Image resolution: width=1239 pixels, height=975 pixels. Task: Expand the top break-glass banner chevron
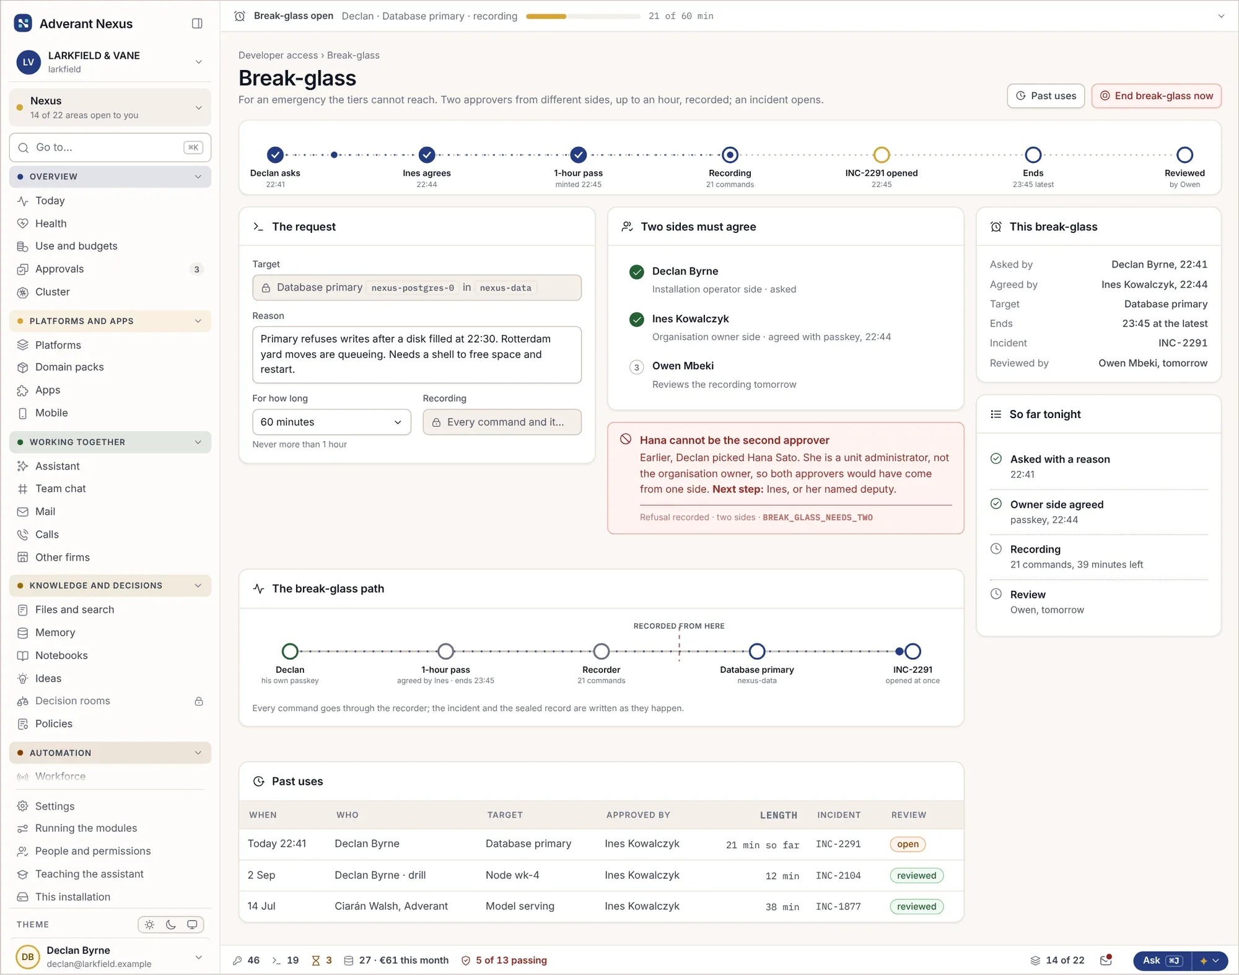point(1221,16)
